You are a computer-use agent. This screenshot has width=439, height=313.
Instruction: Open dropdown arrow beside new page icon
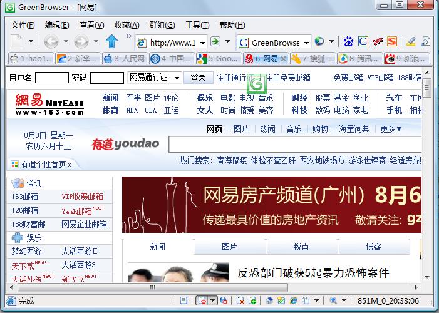(x=31, y=41)
